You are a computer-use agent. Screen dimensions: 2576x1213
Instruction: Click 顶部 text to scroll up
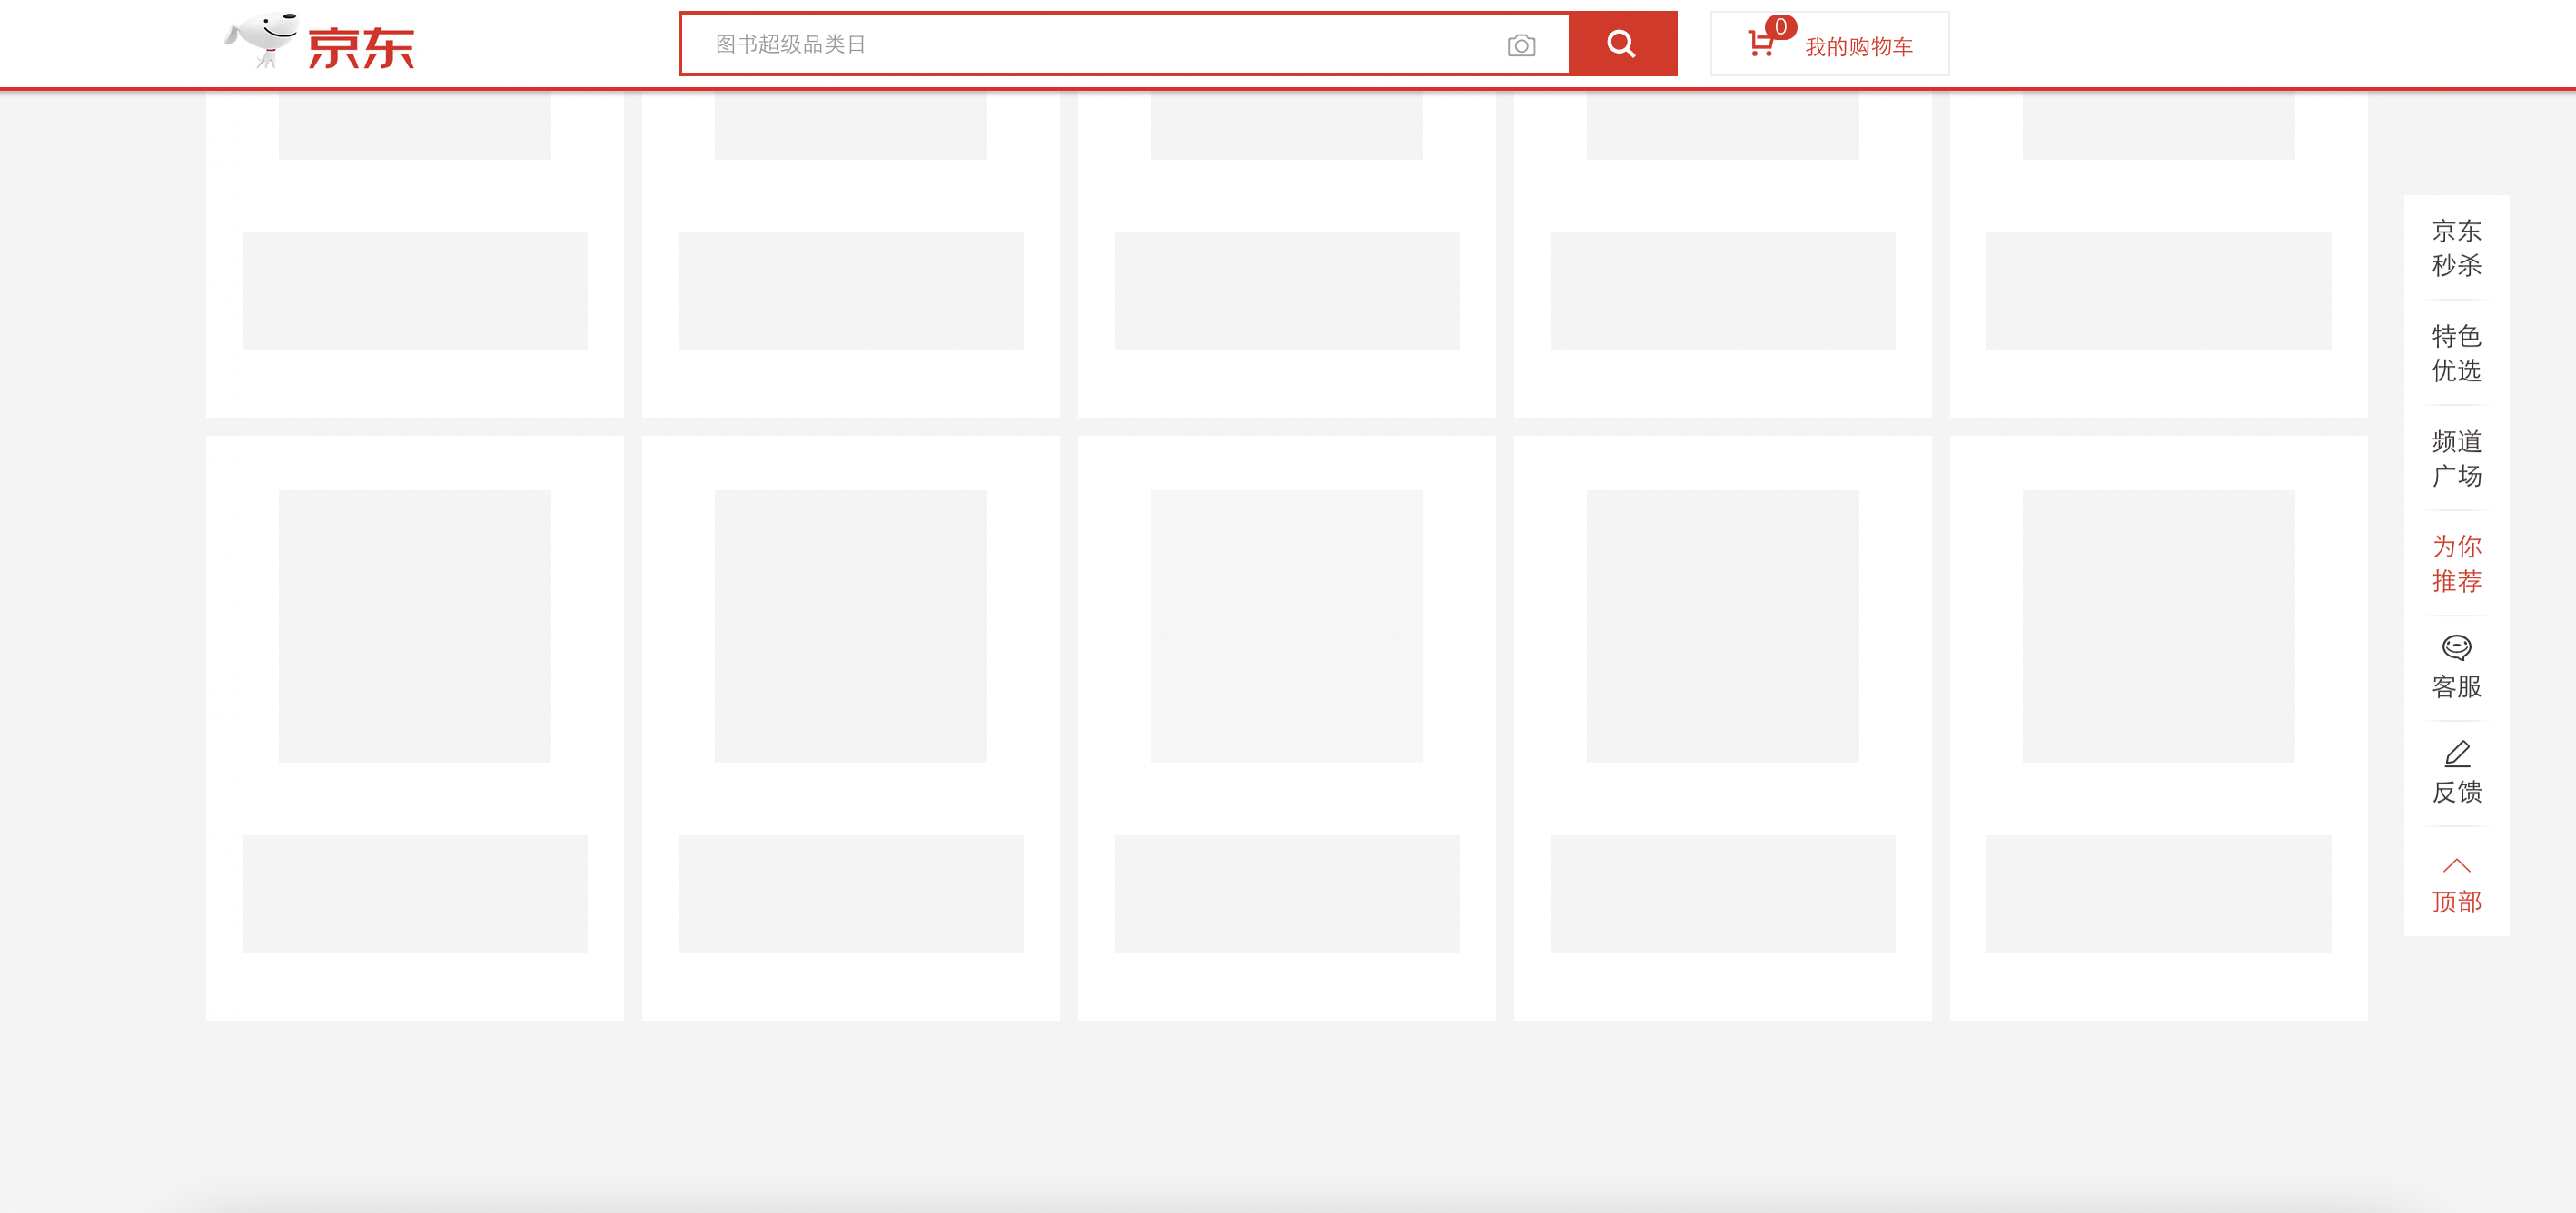(2456, 902)
